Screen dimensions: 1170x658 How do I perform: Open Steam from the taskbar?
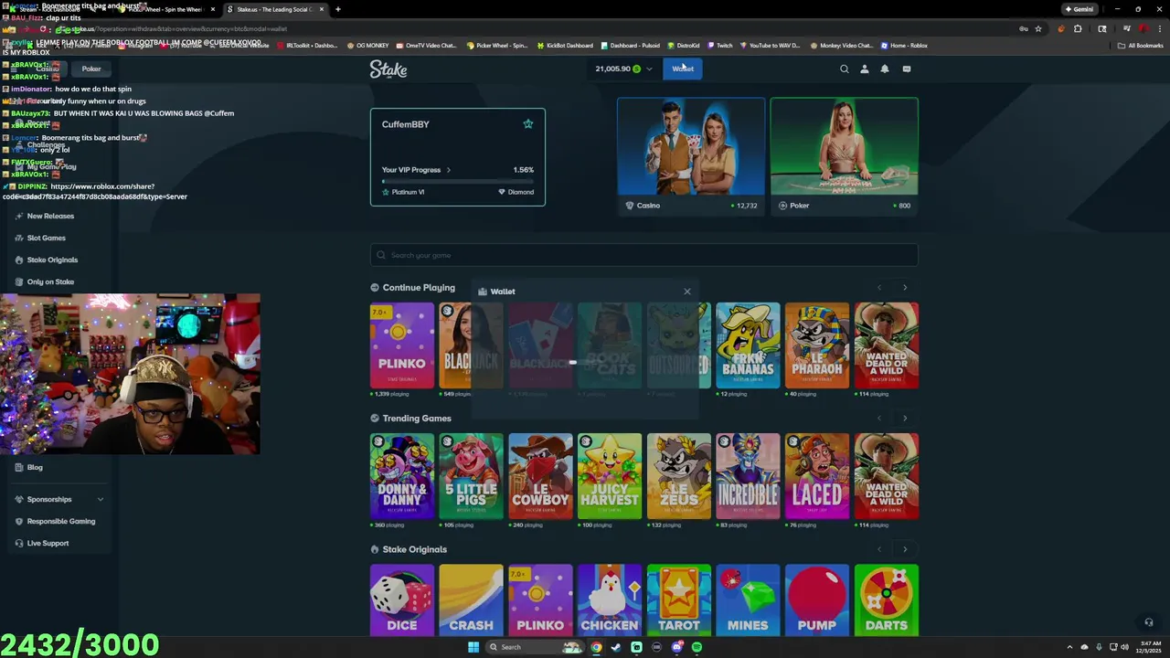pyautogui.click(x=616, y=647)
